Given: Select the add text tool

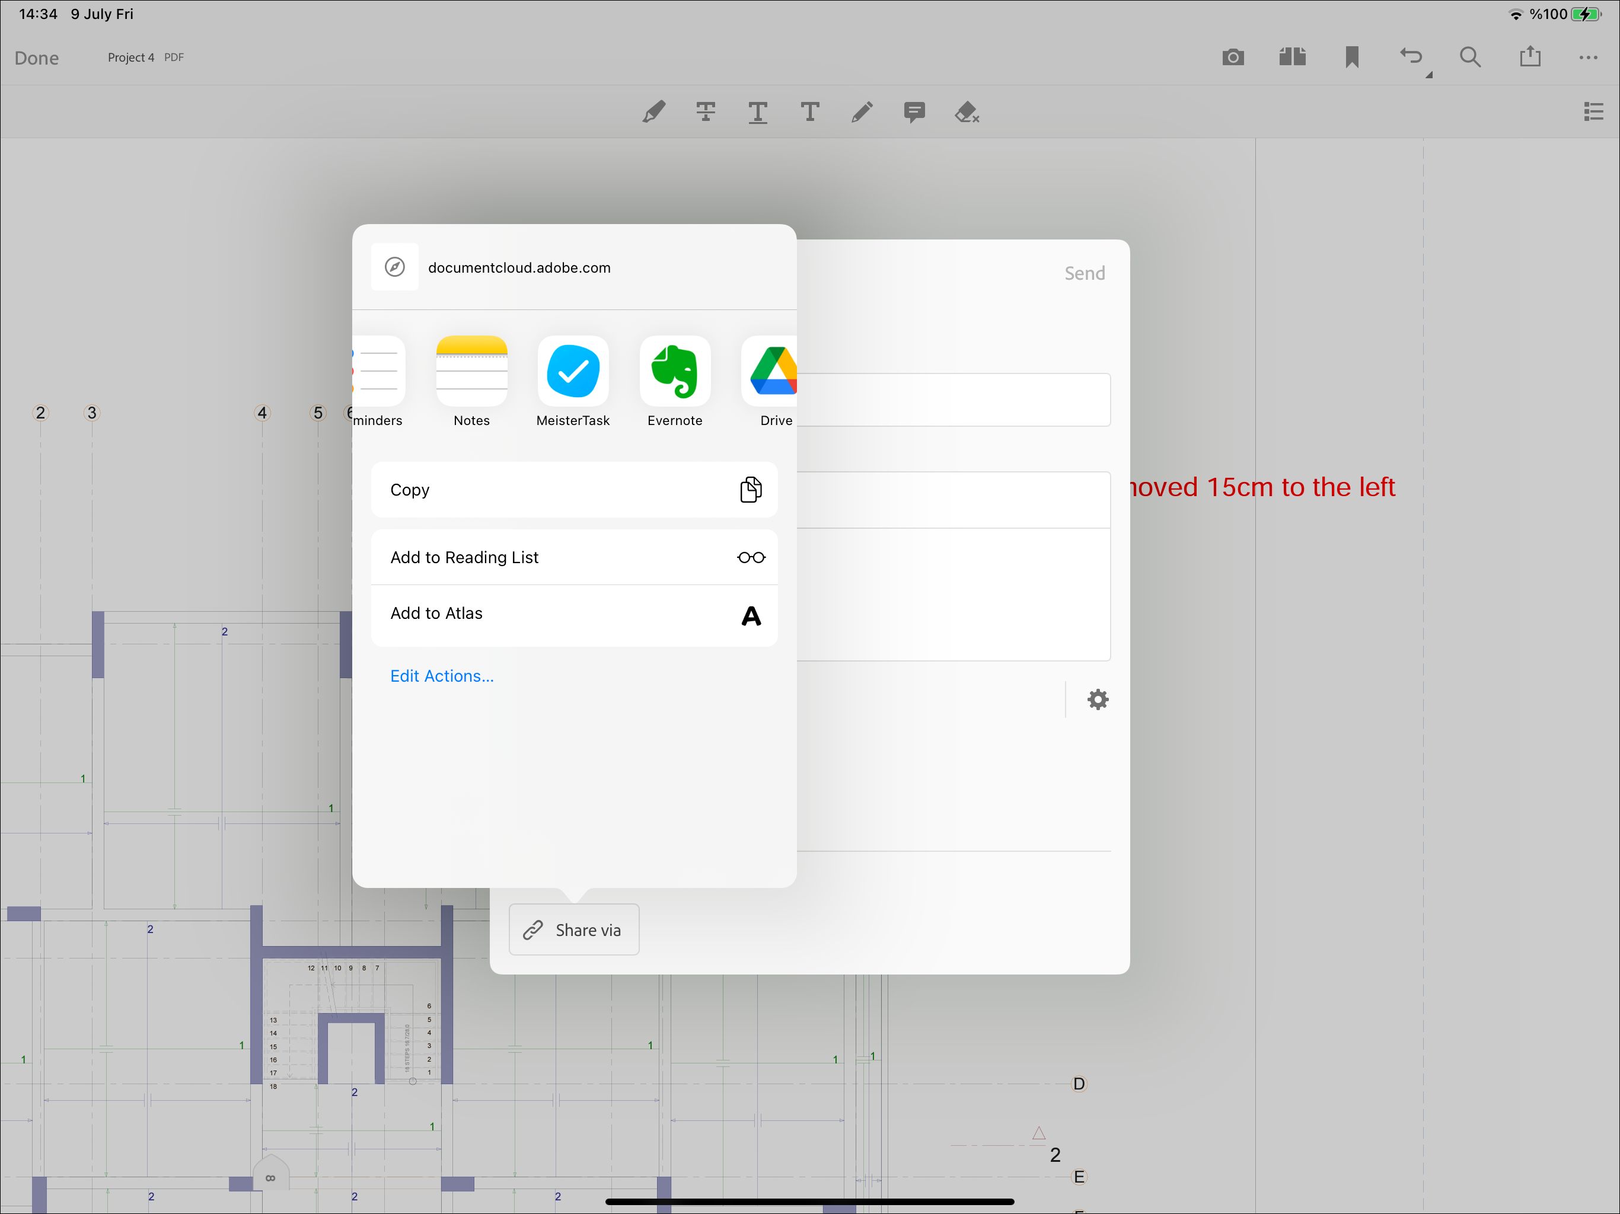Looking at the screenshot, I should pyautogui.click(x=809, y=112).
